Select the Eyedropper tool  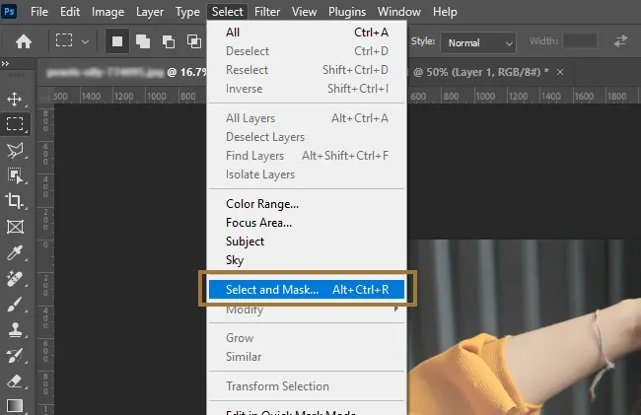15,252
